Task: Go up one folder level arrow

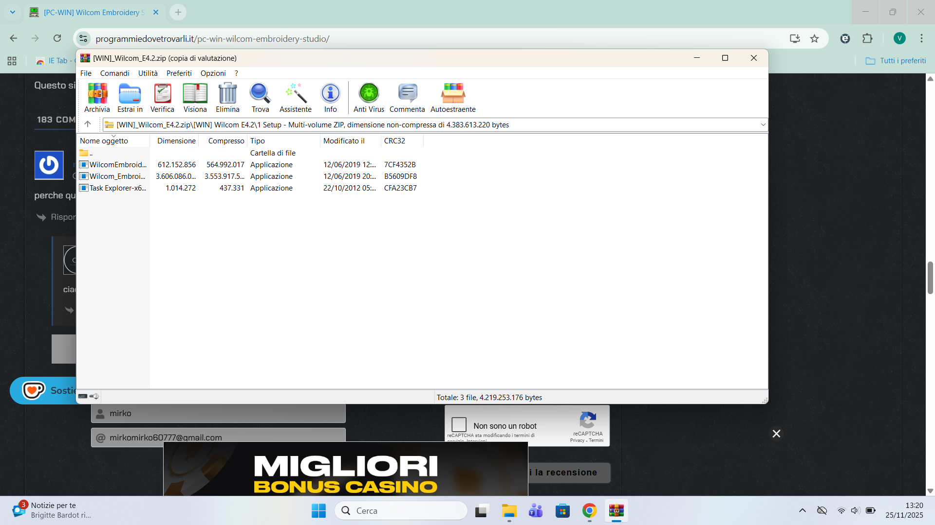Action: (88, 124)
